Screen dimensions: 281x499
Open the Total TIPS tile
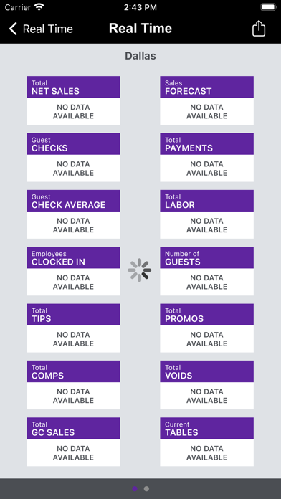[x=73, y=328]
